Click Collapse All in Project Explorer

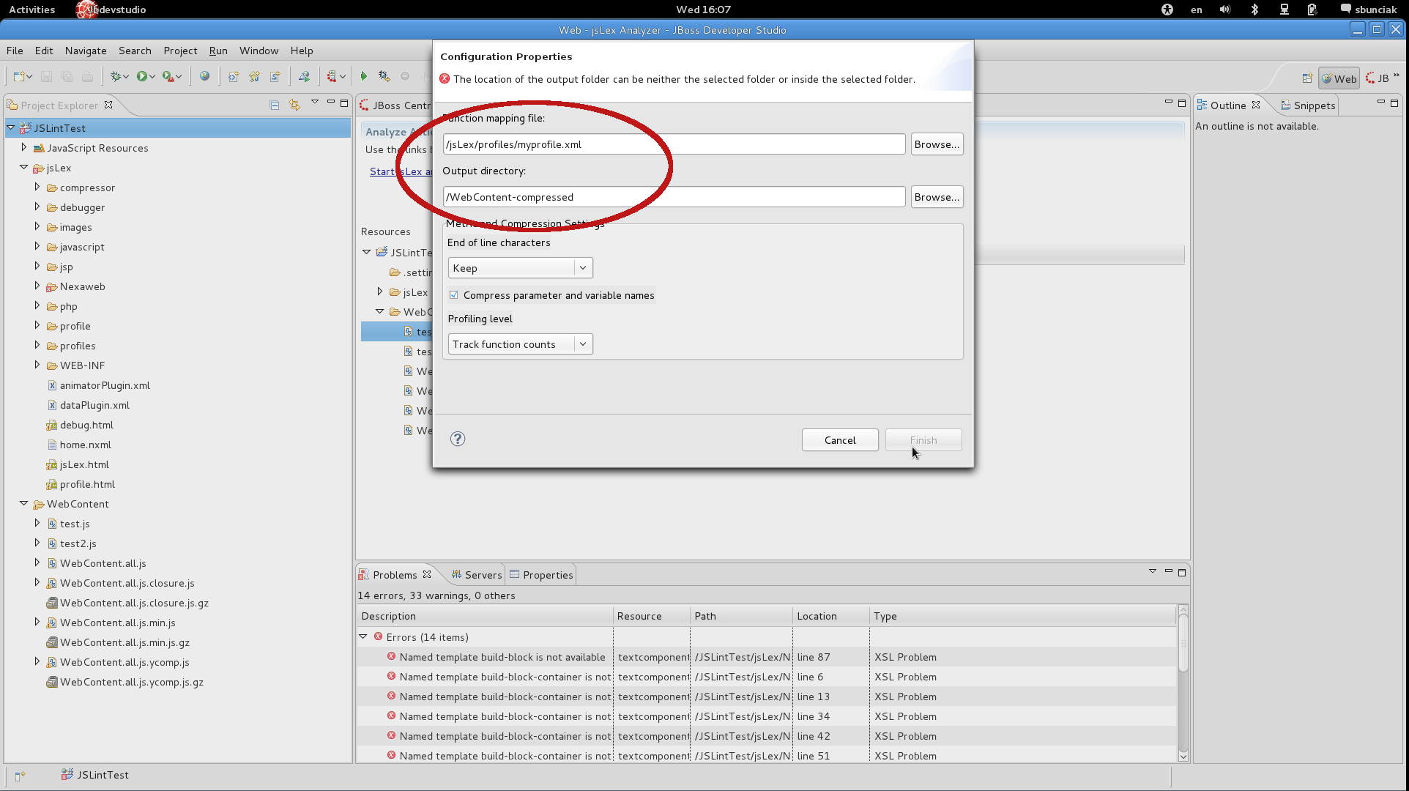[x=275, y=105]
